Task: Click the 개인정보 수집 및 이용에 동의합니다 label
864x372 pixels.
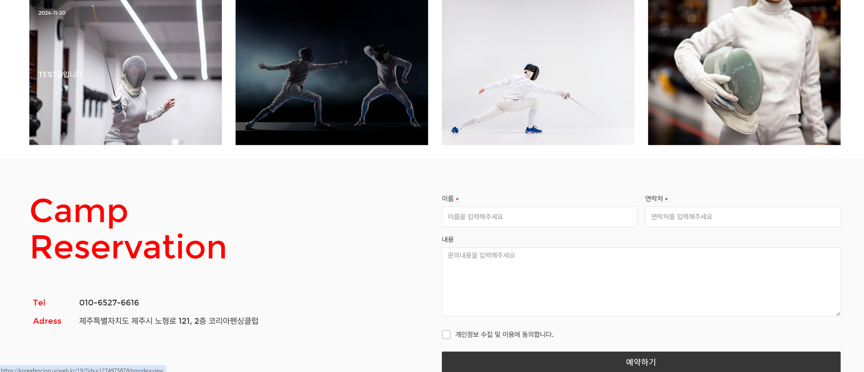Action: [504, 335]
